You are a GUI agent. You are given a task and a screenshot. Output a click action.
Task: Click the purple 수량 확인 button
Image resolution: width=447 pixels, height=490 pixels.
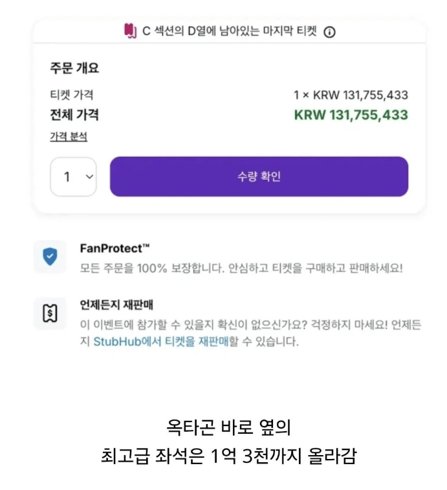point(259,176)
